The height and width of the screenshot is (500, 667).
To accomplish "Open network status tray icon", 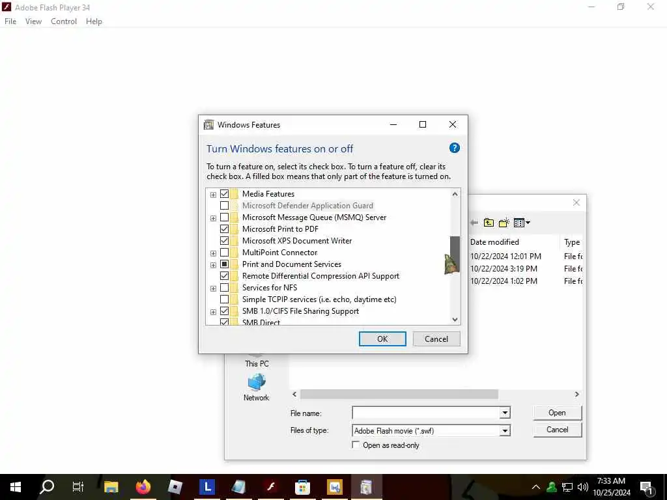I will coord(567,487).
